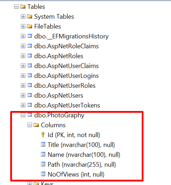Expand the Keys folder
Viewport: 171px width, 185px height.
(x=30, y=184)
